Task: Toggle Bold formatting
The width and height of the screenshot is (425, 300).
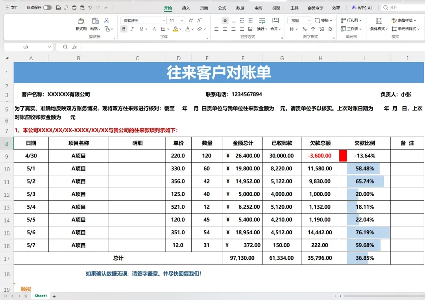Action: [124, 29]
